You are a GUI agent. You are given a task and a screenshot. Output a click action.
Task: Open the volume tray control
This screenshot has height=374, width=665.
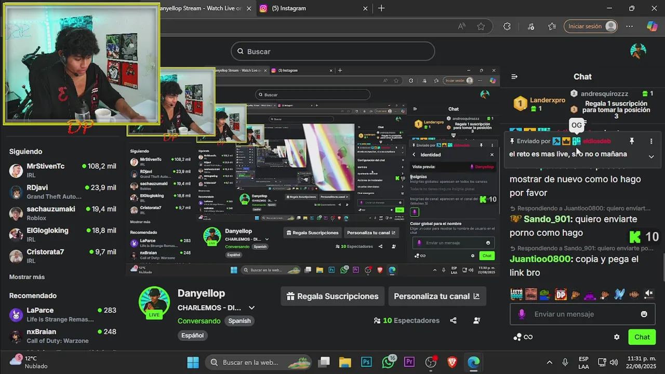click(x=614, y=362)
